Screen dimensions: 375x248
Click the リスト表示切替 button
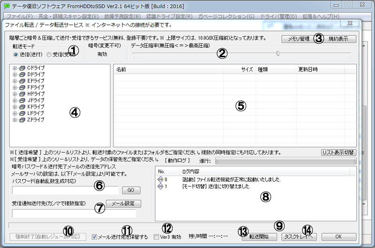click(x=338, y=152)
